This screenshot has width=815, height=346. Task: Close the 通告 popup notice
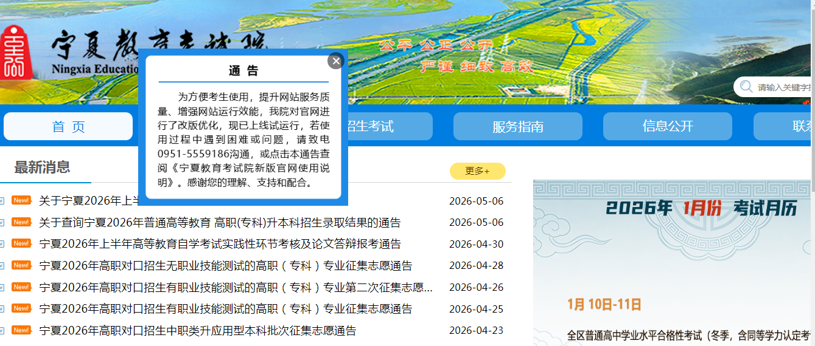[336, 61]
